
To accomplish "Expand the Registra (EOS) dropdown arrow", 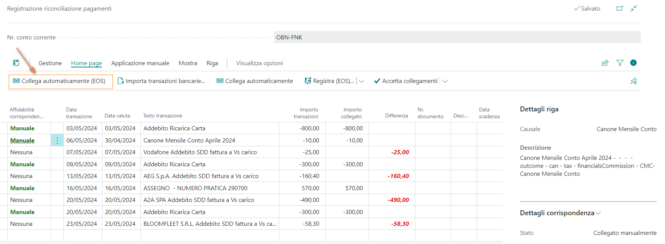I will click(361, 81).
